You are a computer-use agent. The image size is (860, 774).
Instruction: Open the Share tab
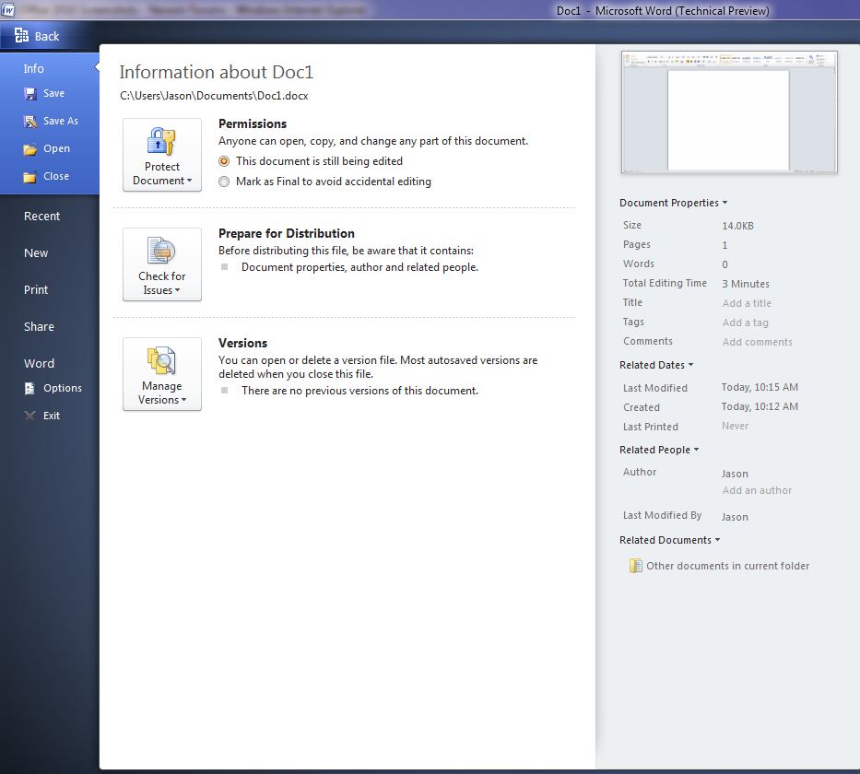click(39, 327)
